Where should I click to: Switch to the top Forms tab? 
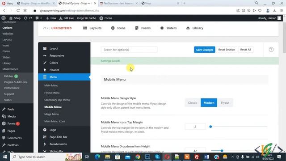coord(143,28)
